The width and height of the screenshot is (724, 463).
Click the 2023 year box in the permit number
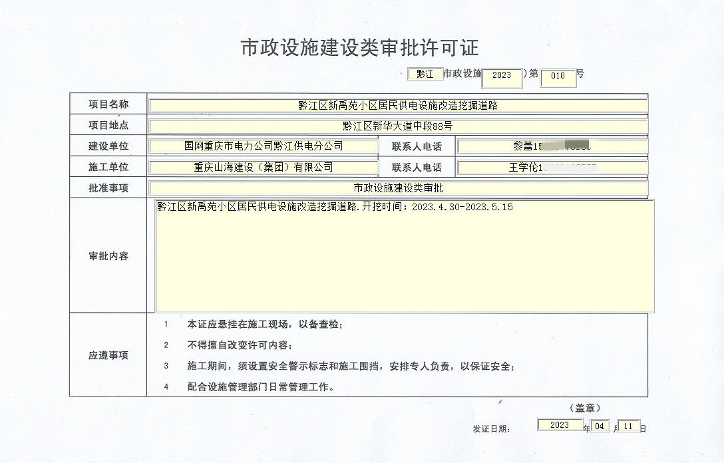[x=502, y=78]
